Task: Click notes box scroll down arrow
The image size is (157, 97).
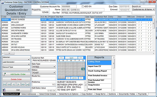Action: pyautogui.click(x=85, y=90)
